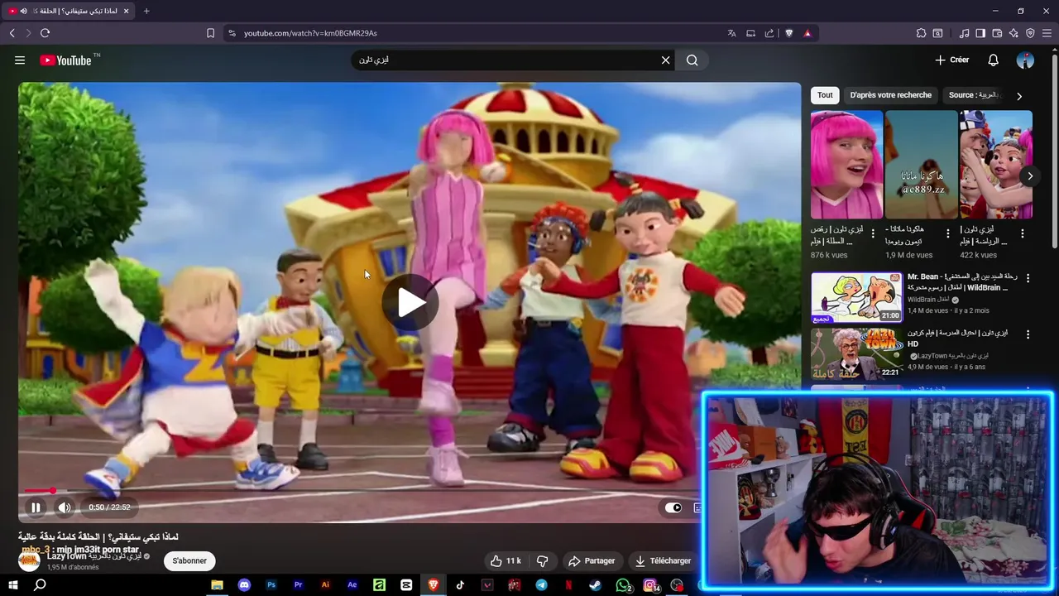The image size is (1059, 596).
Task: Open Brave Rewards triangle icon
Action: 807,33
